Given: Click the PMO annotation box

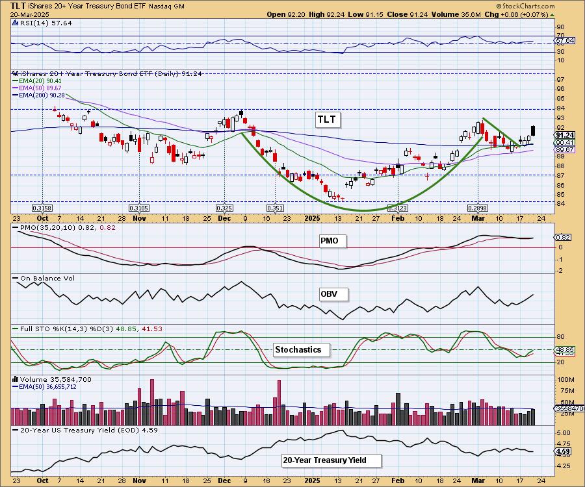Looking at the screenshot, I should (332, 241).
